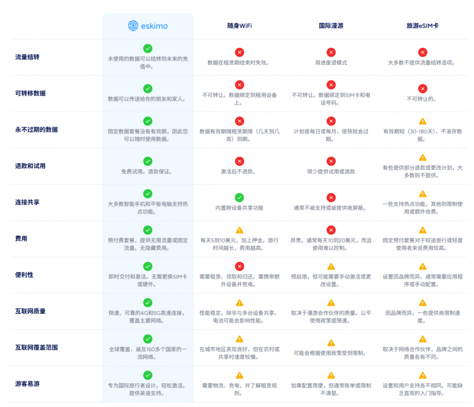Click the 永不过期的数据 row label

pos(36,130)
